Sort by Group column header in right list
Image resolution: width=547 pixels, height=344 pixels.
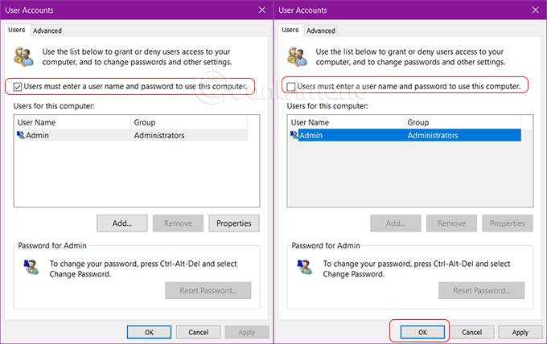(x=463, y=122)
